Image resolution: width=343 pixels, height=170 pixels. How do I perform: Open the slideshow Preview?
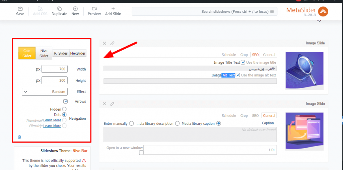click(94, 9)
